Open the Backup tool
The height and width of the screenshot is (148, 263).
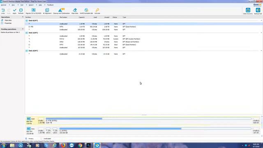pos(258,11)
